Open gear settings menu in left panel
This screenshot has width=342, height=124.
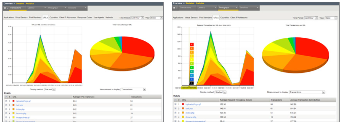6,8
